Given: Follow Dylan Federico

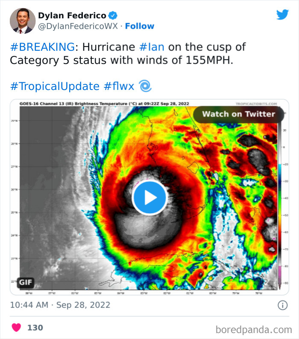Looking at the screenshot, I should coord(140,26).
